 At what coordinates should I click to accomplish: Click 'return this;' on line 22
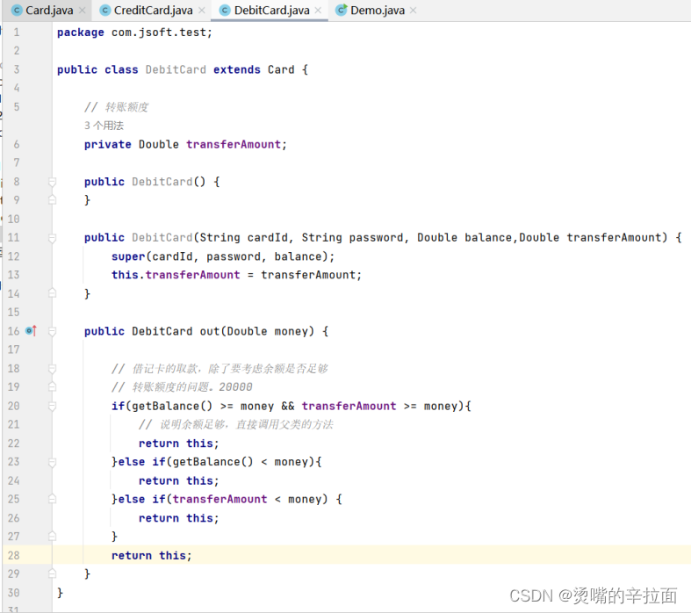click(x=179, y=444)
